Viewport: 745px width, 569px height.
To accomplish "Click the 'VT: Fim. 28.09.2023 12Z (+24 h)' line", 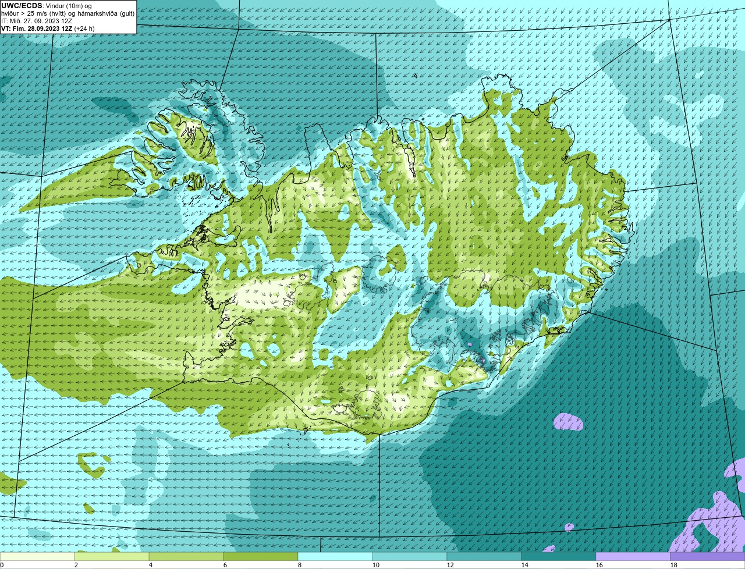I will click(x=48, y=29).
